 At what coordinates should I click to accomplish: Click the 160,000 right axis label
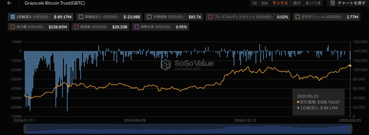pos(360,42)
